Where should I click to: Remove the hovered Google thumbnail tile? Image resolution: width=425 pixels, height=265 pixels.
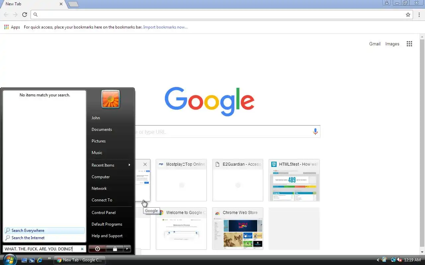[145, 164]
